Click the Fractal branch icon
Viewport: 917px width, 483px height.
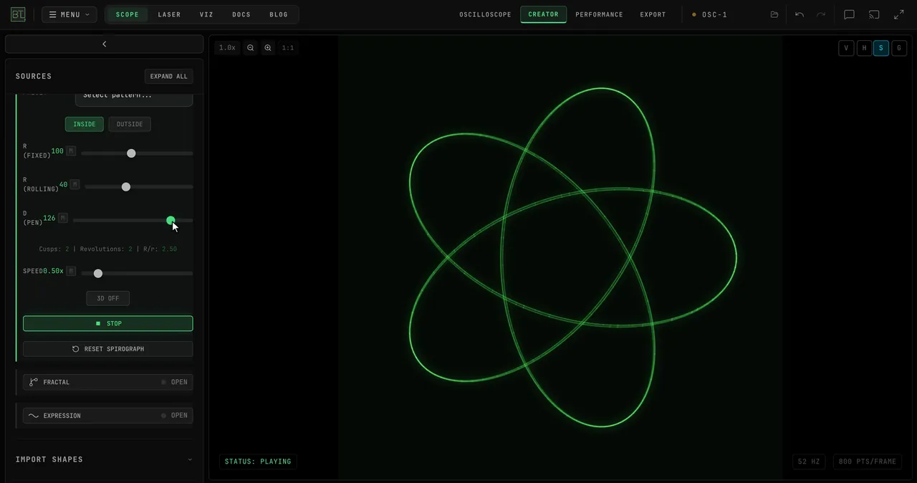(x=34, y=383)
